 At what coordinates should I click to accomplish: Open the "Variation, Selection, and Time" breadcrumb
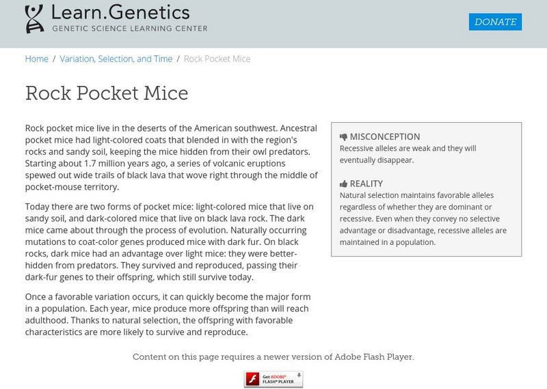[116, 59]
